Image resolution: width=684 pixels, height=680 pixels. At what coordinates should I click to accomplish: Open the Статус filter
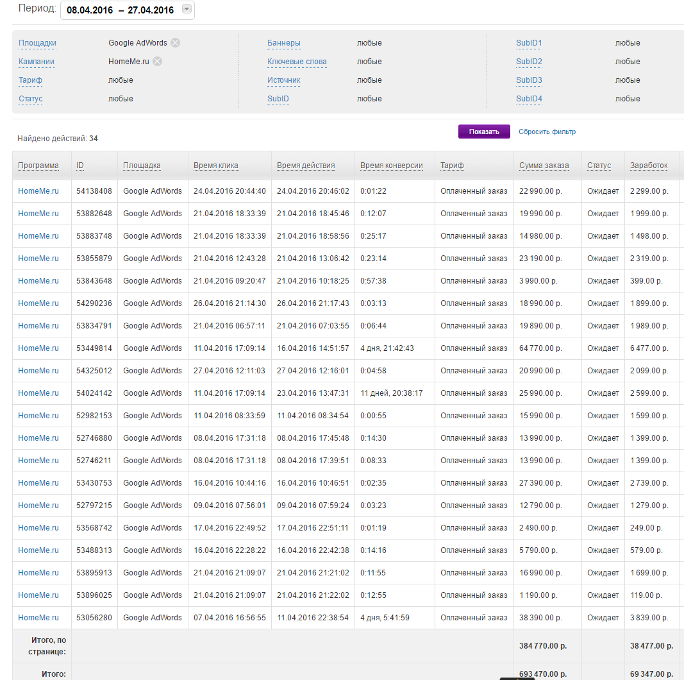coord(30,99)
